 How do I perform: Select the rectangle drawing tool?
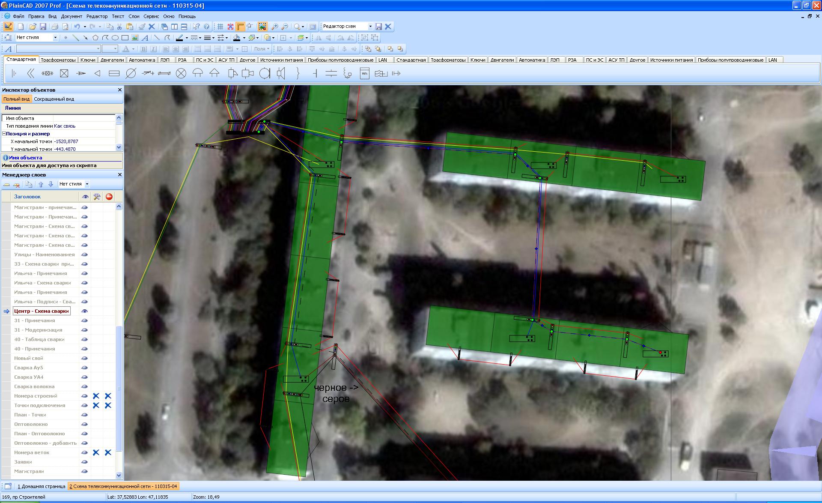(125, 38)
